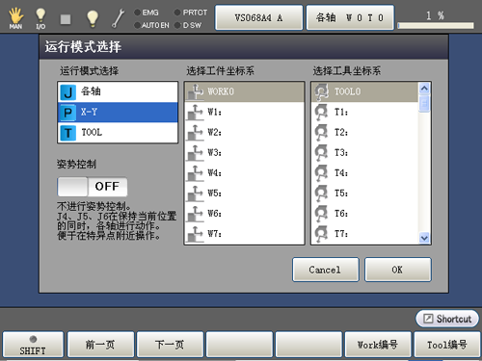The width and height of the screenshot is (482, 361).
Task: Click the work frame icon beside W1:
Action: pyautogui.click(x=195, y=112)
